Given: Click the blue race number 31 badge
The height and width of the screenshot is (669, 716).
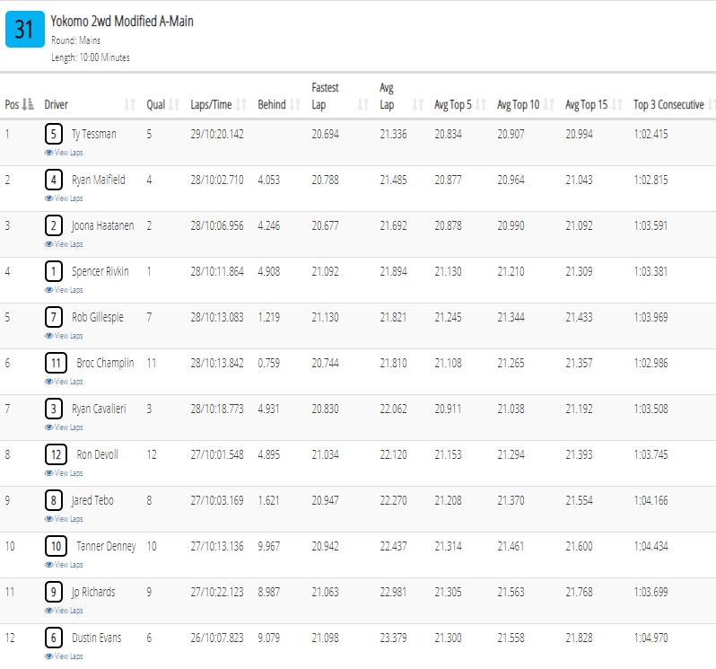Looking at the screenshot, I should [24, 30].
